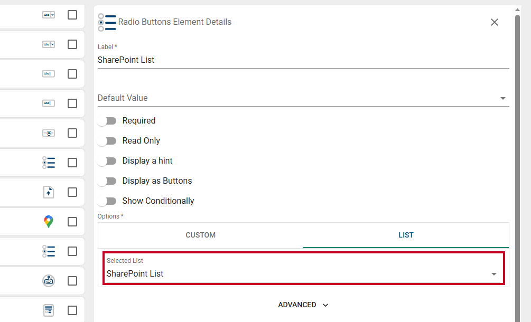531x322 pixels.
Task: Click the Label input containing SharePoint List
Action: click(303, 60)
